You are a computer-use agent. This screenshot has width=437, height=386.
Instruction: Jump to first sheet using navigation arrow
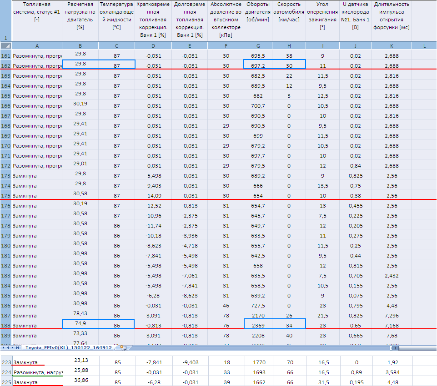click(x=3, y=348)
